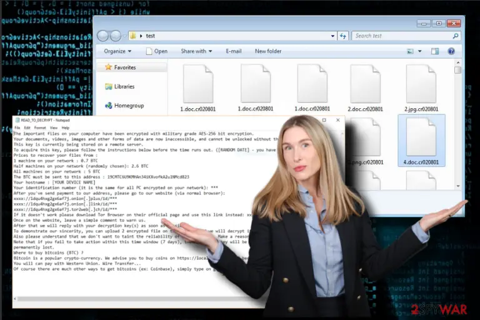Open the Notepad Format menu
480x320 pixels.
[x=40, y=127]
